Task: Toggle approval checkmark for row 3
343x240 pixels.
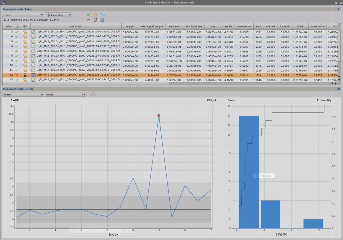Action: pyautogui.click(x=17, y=32)
